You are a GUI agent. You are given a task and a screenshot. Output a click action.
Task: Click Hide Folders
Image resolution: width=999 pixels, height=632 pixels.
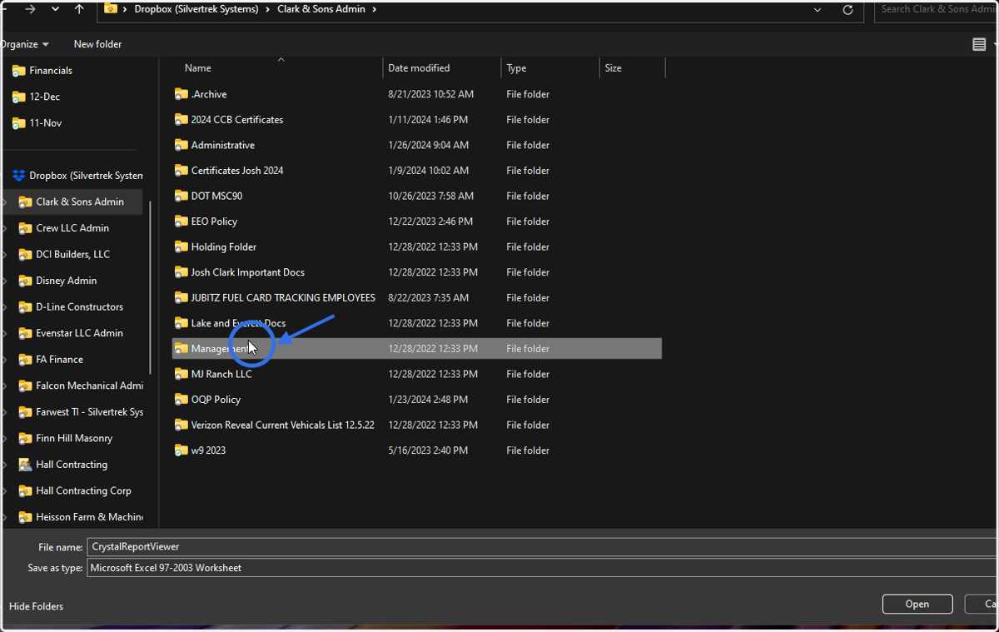36,606
